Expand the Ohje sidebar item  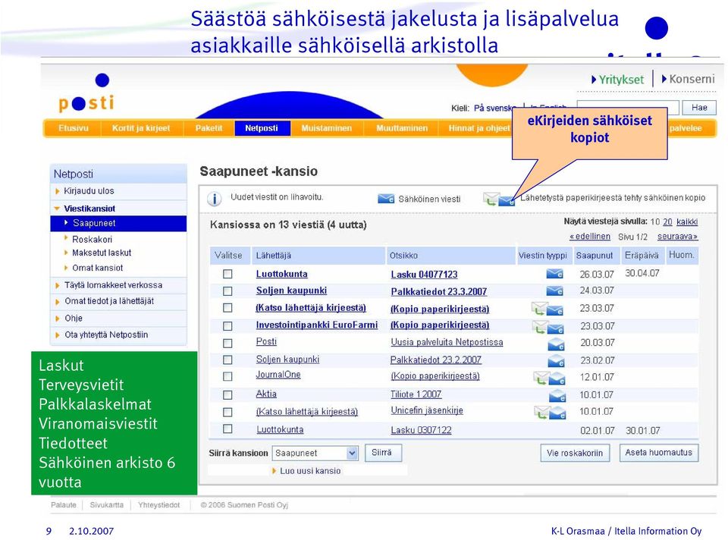click(x=57, y=319)
